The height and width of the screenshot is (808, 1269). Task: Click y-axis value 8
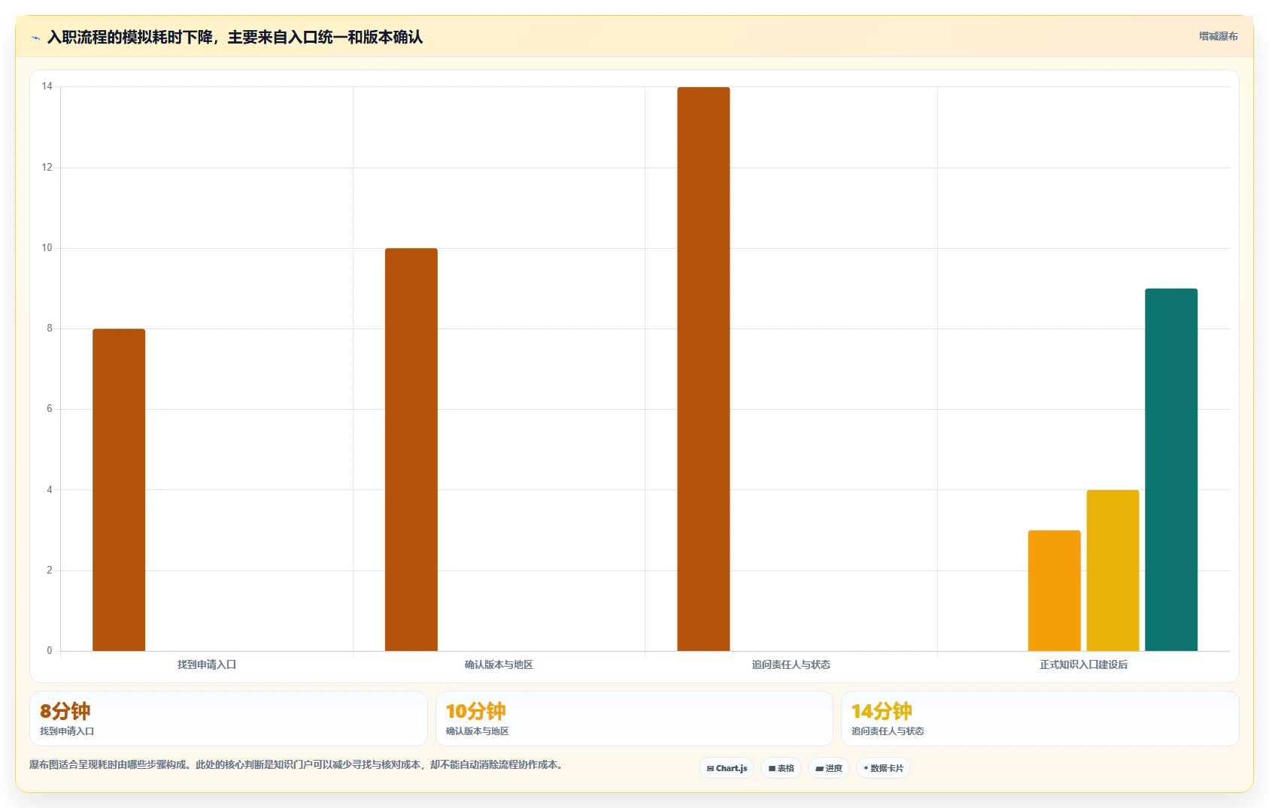click(x=50, y=328)
